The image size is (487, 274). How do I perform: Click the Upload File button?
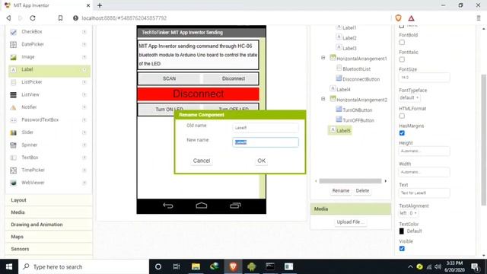pos(350,221)
